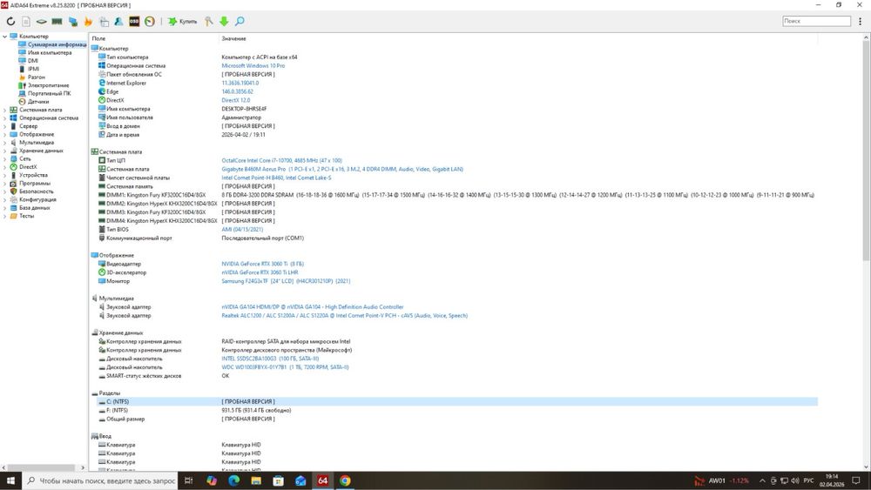Open the DirectX 12.0 link
The height and width of the screenshot is (490, 871).
click(236, 100)
